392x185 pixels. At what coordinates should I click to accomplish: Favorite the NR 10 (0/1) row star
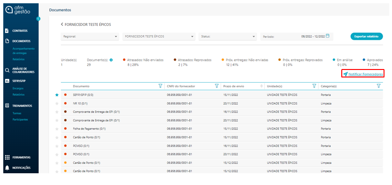point(57,103)
